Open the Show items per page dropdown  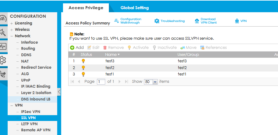pyautogui.click(x=155, y=82)
